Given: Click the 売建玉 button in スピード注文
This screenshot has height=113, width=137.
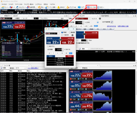Looking at the screenshot, I should coord(51,56).
